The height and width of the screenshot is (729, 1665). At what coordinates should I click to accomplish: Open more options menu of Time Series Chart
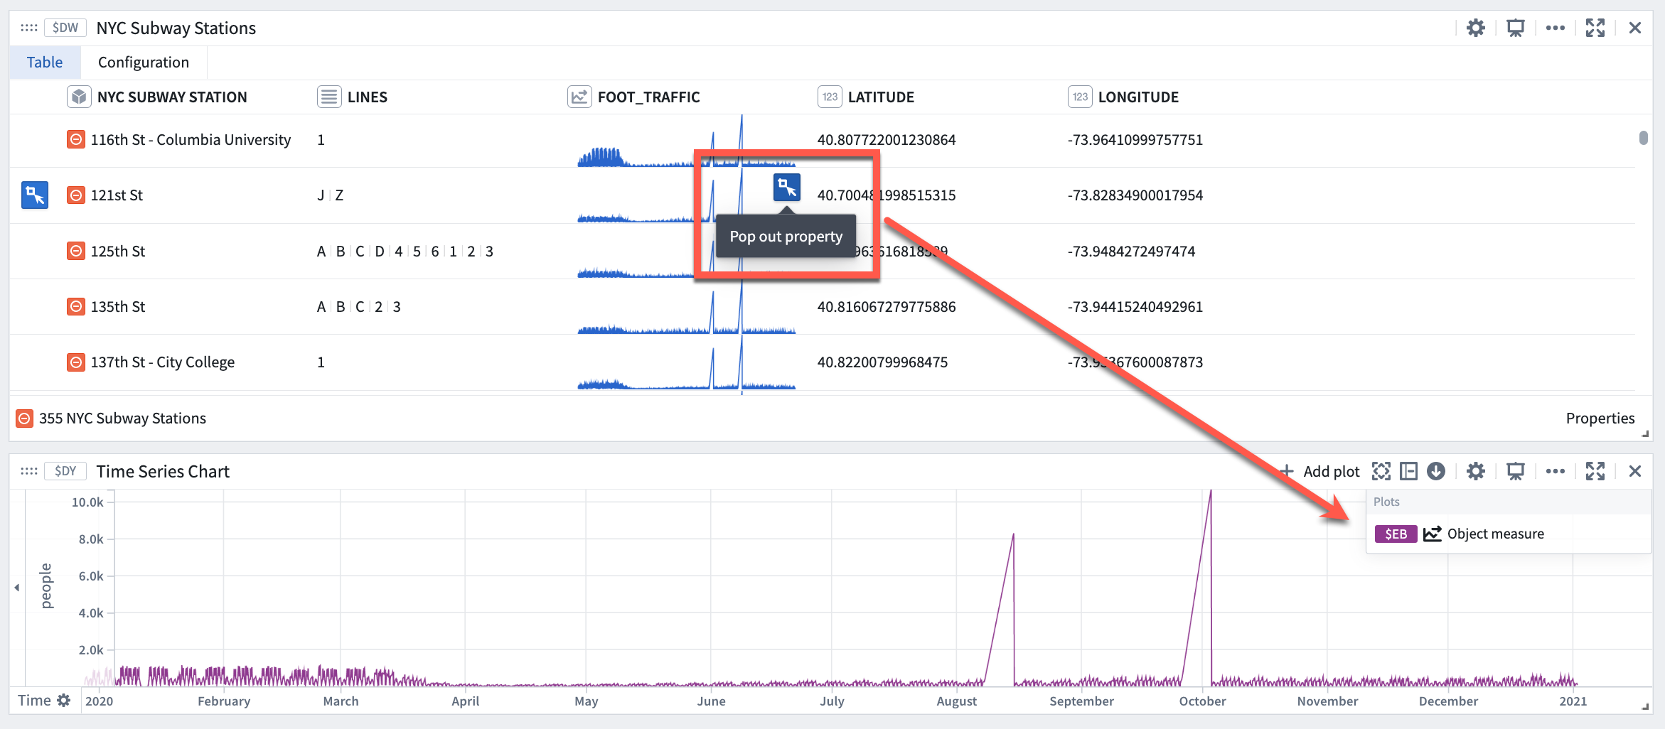1556,471
